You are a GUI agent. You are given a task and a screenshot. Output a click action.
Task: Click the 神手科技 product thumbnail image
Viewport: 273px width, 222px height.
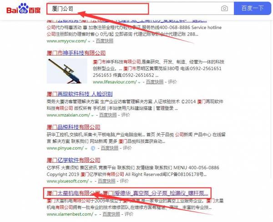point(67,71)
